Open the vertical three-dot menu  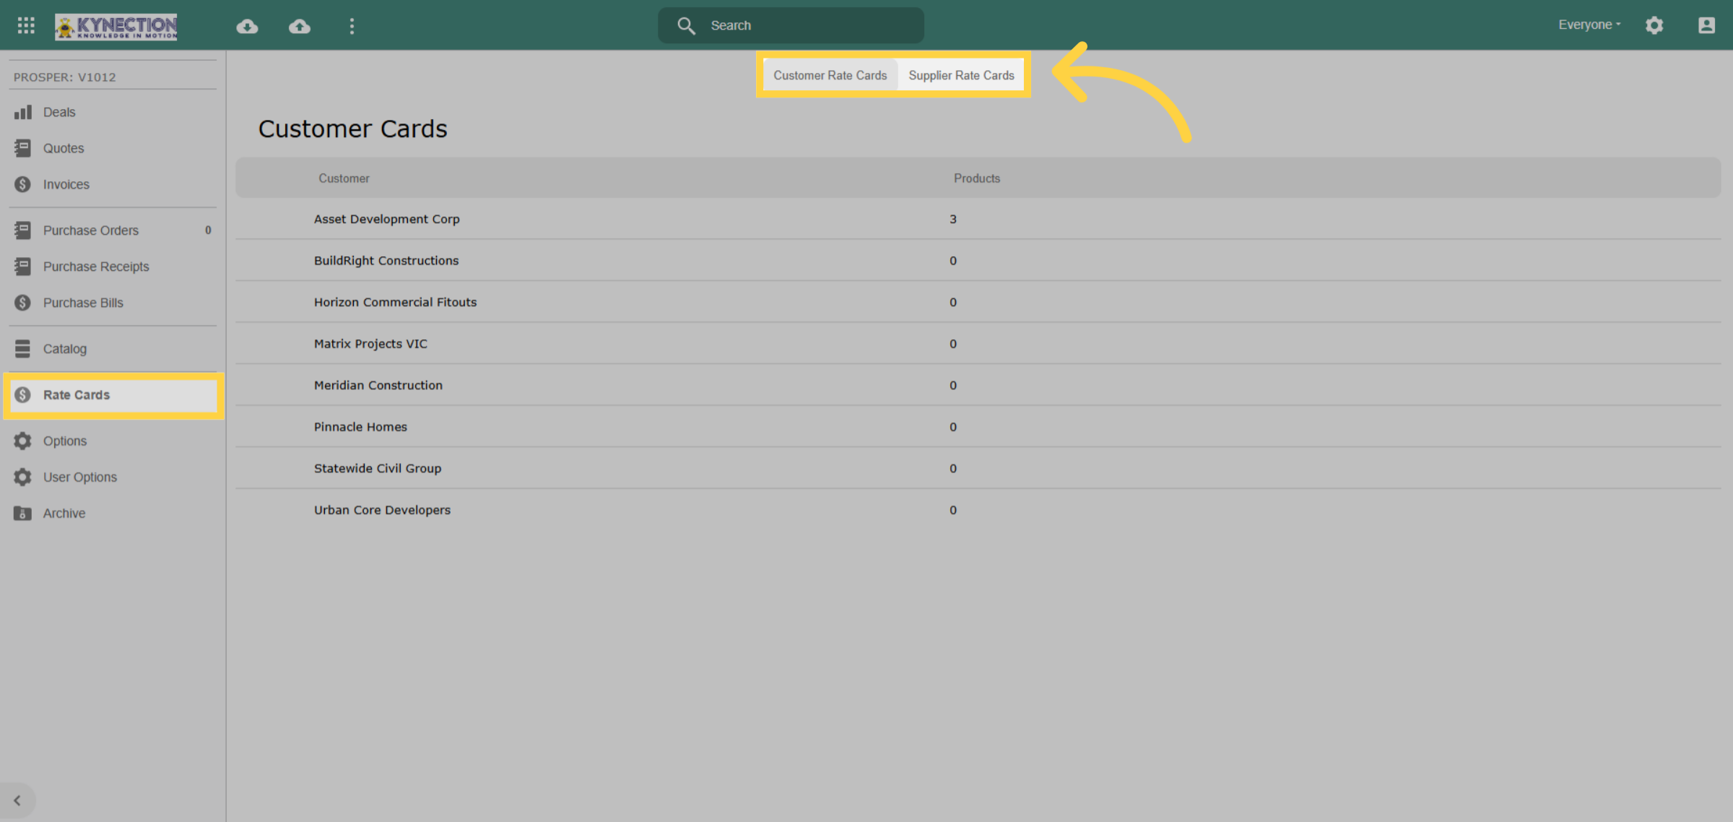352,26
